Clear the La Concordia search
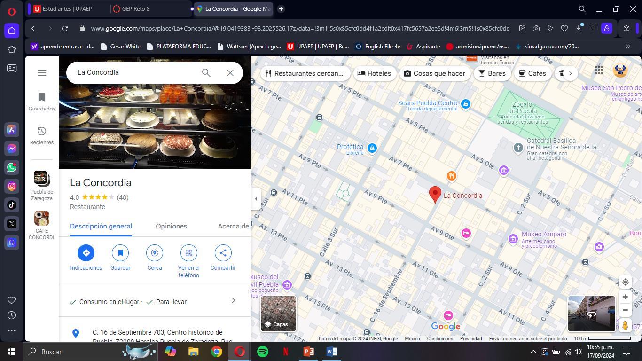This screenshot has width=642, height=361. point(230,72)
